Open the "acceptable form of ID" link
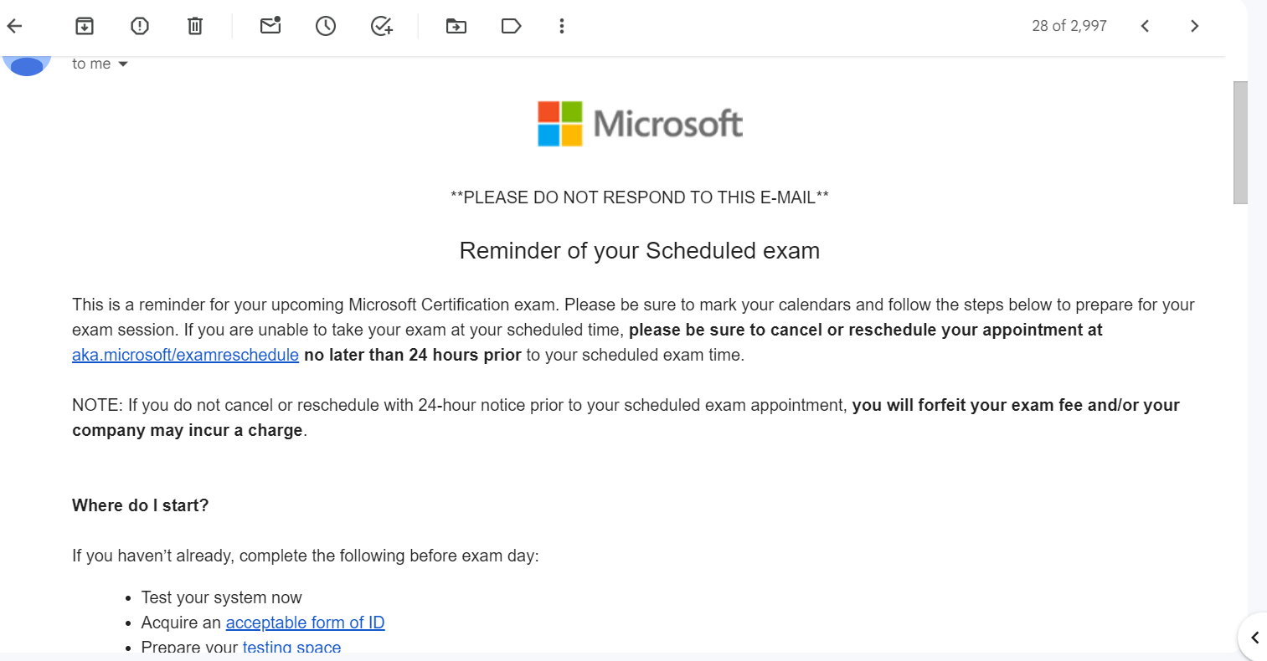 [305, 623]
